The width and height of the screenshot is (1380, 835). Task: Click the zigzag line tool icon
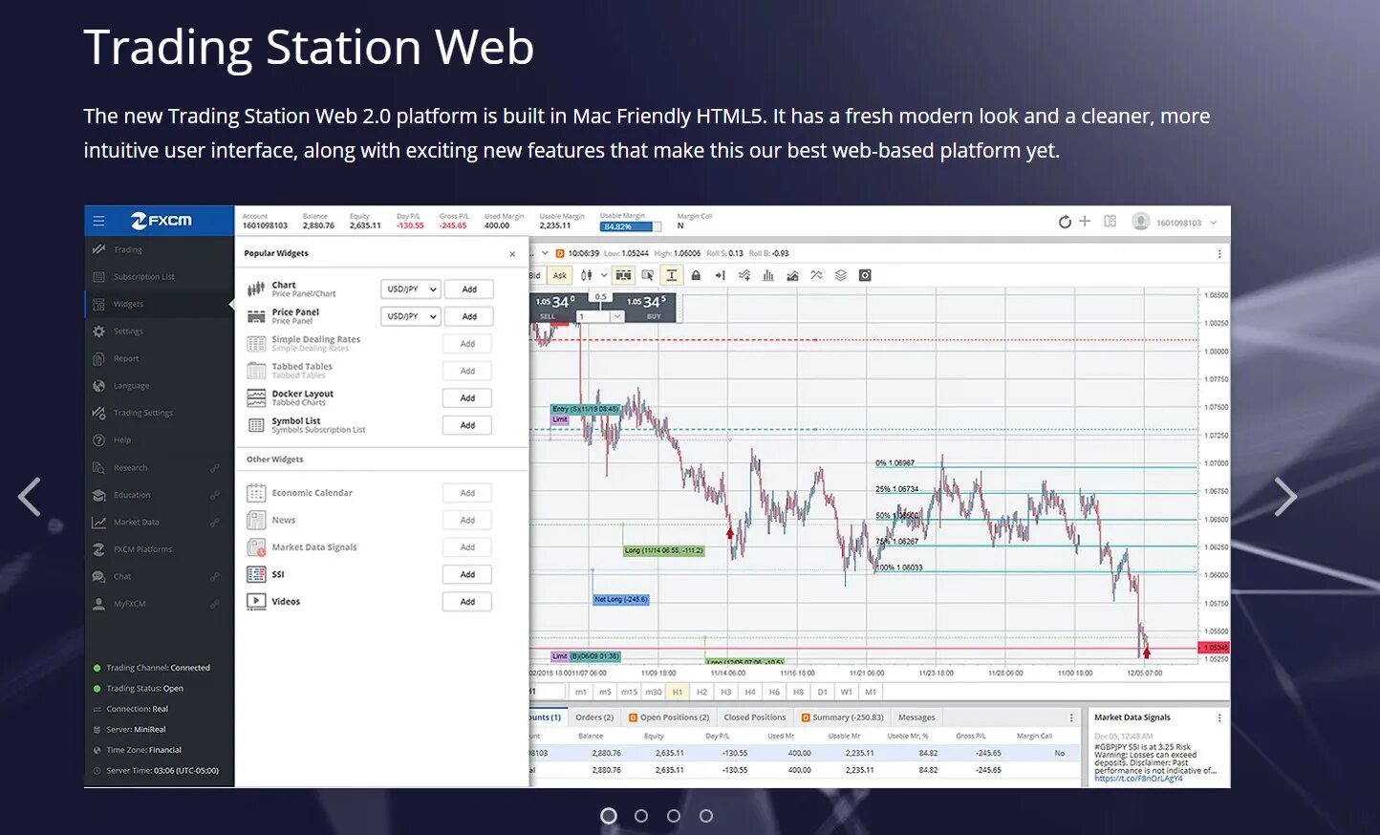pyautogui.click(x=816, y=275)
